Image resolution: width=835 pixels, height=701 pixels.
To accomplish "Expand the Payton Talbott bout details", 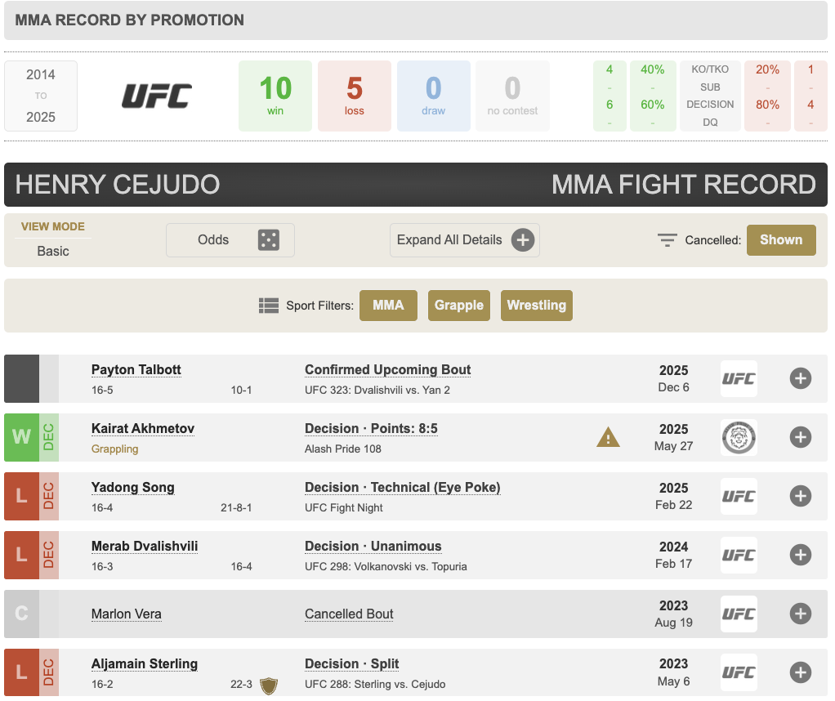I will click(x=800, y=378).
